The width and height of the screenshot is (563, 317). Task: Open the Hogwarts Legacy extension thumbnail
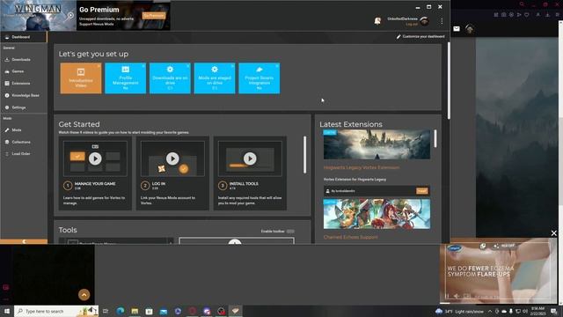click(377, 144)
